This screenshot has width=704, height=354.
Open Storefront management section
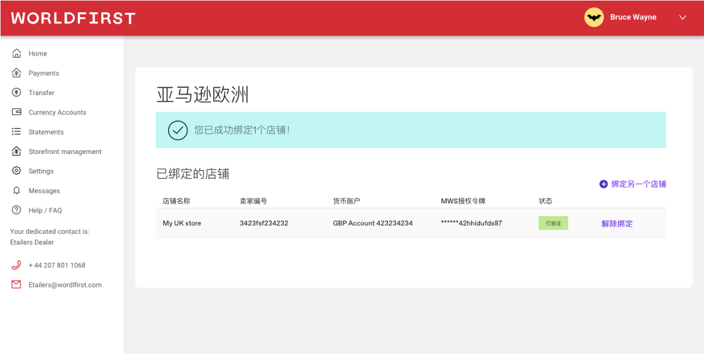[x=65, y=151]
